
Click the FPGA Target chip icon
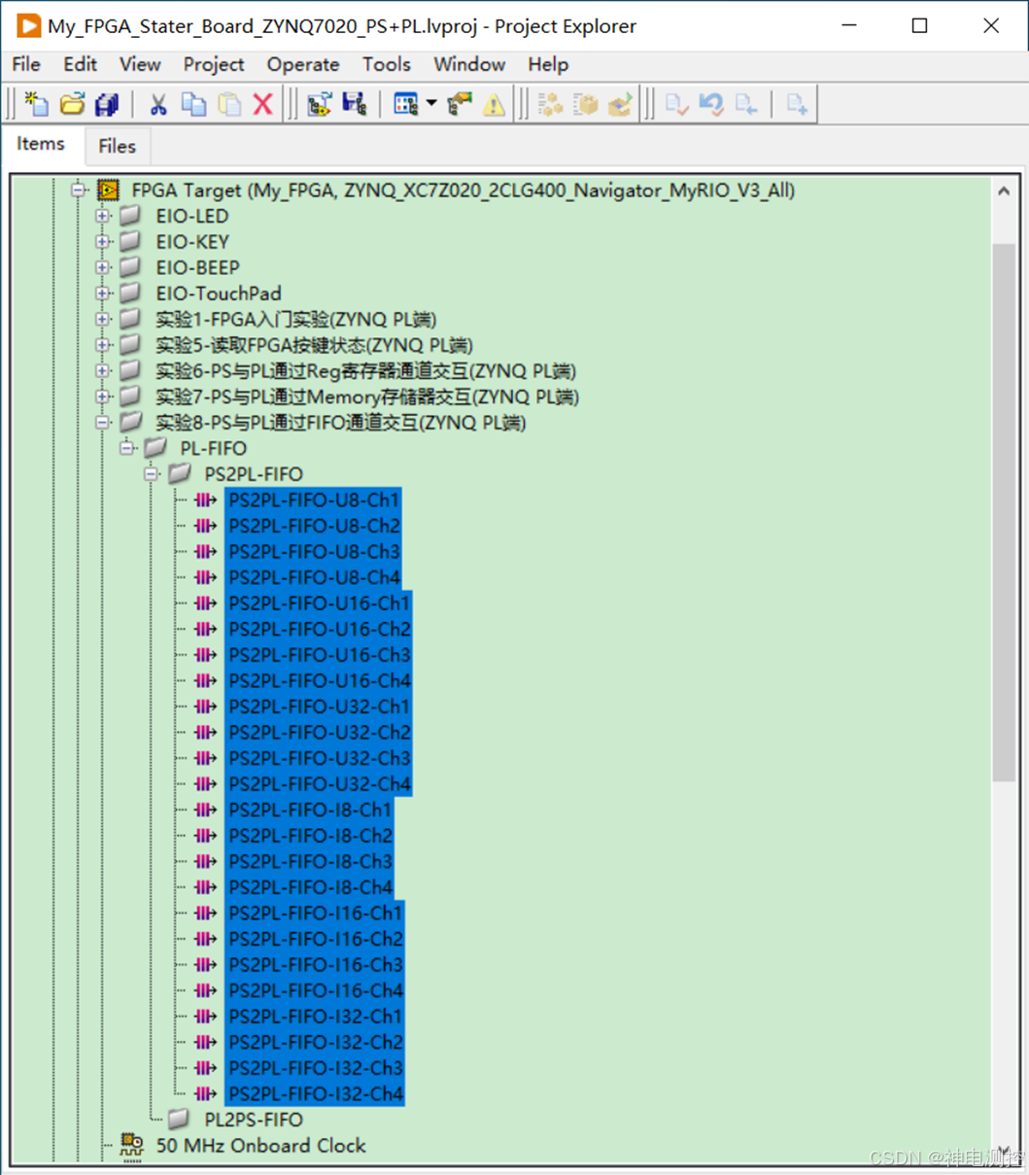pos(108,190)
